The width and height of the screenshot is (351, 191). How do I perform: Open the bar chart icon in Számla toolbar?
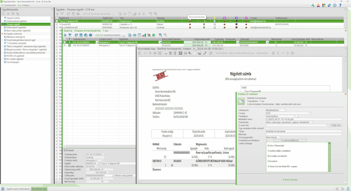144,35
